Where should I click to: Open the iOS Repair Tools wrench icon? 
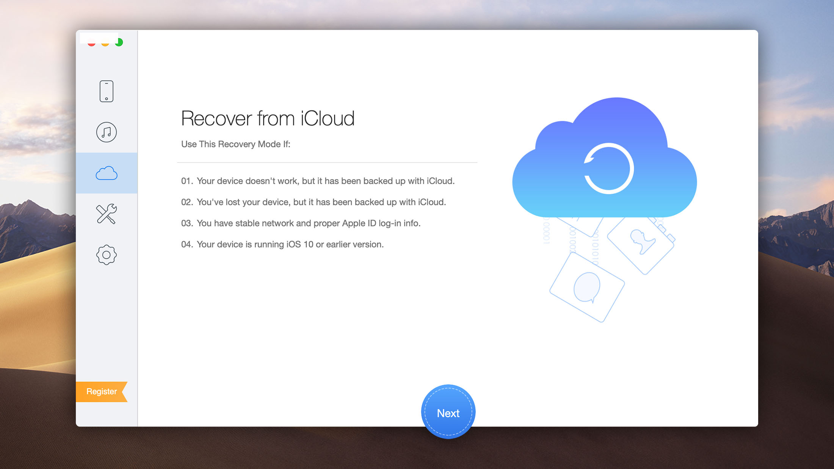107,214
